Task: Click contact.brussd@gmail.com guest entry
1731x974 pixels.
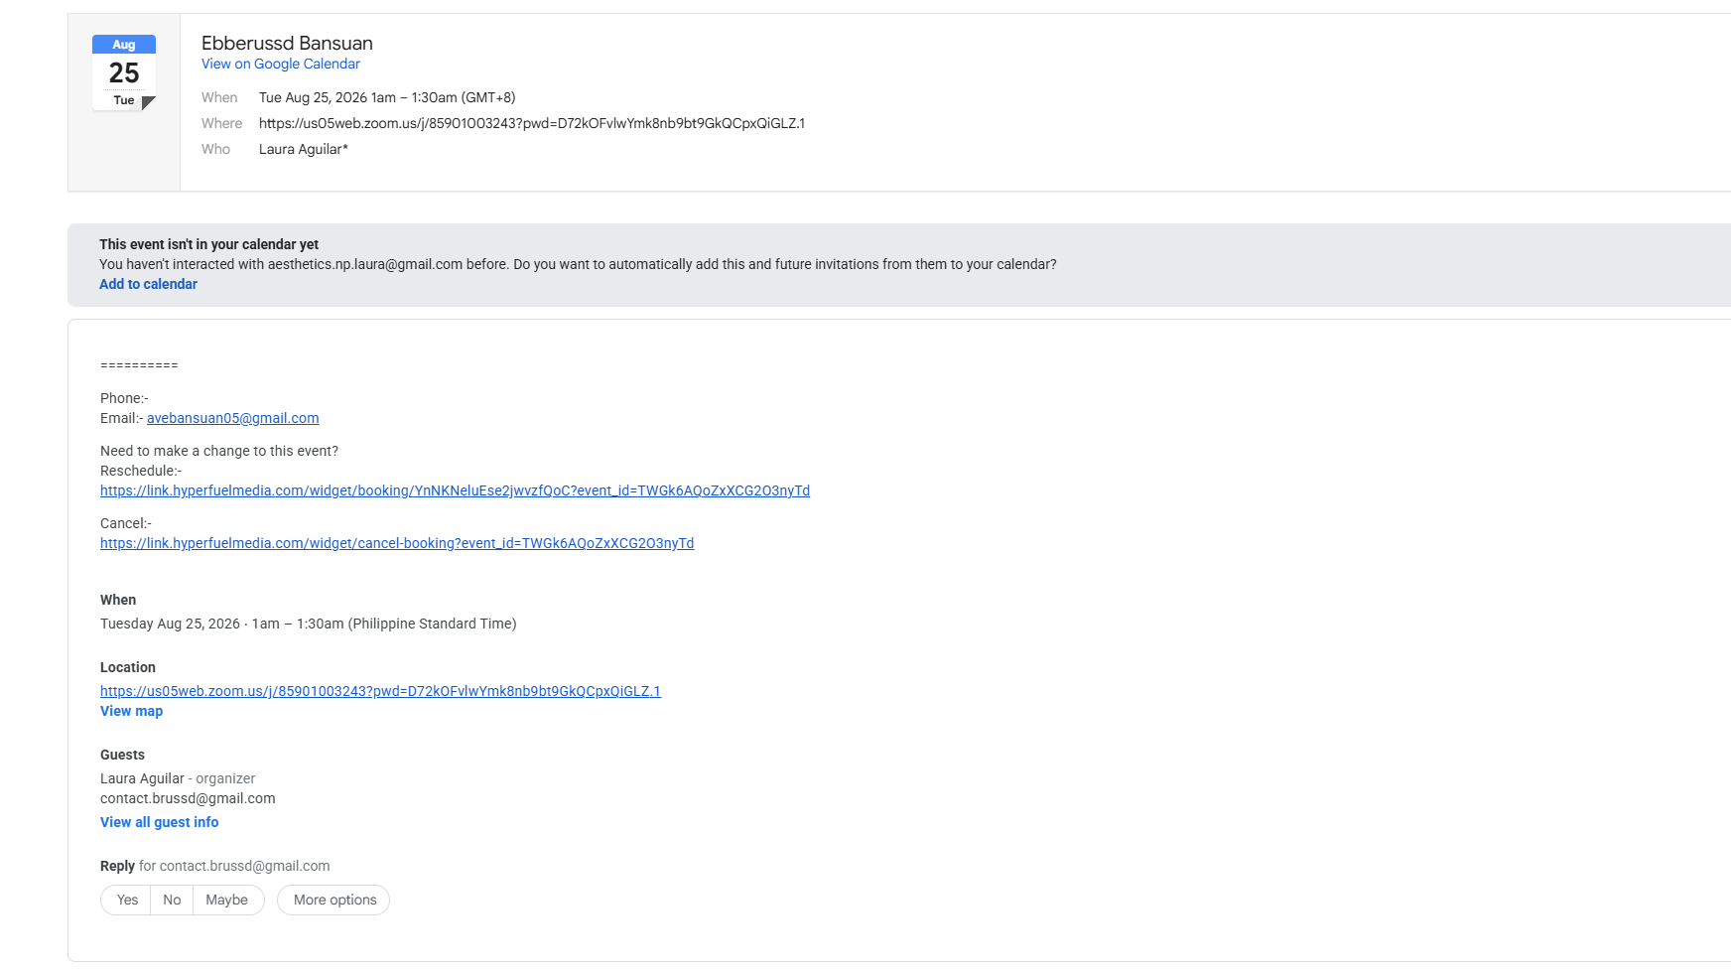Action: click(188, 798)
